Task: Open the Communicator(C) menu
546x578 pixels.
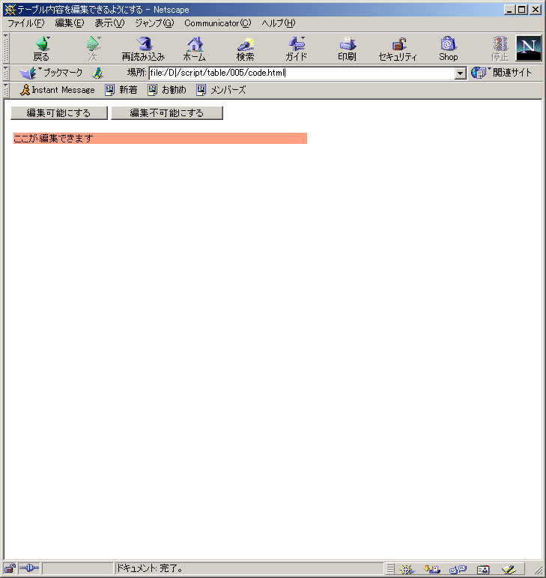Action: pos(218,23)
